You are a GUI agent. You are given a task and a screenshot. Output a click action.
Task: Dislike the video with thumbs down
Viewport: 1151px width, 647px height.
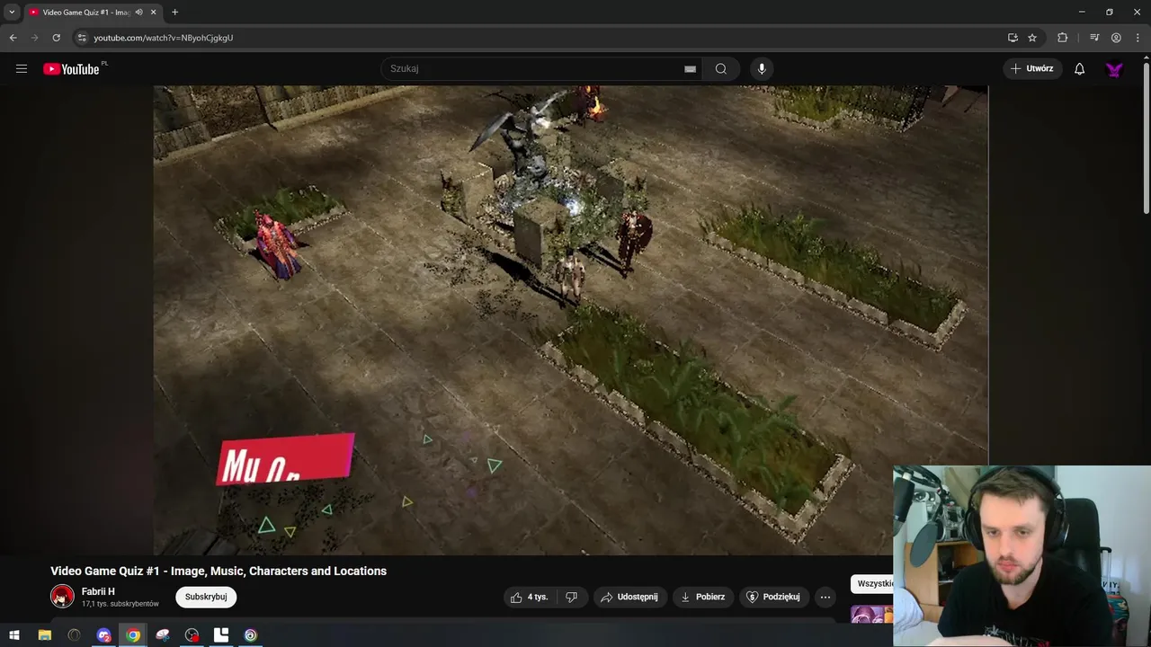click(x=571, y=597)
